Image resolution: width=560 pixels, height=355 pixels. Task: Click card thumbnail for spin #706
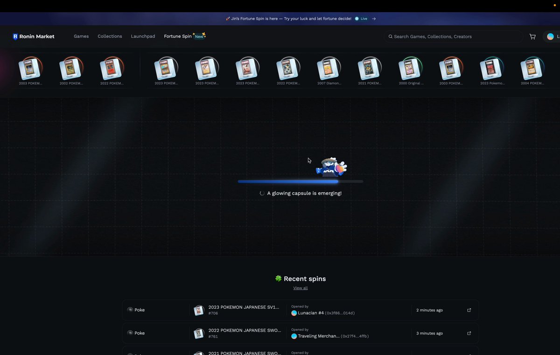pos(199,310)
